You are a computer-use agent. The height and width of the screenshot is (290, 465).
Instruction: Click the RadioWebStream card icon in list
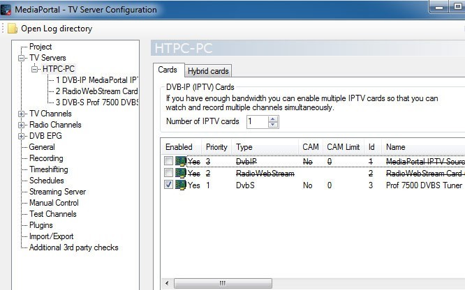(180, 173)
